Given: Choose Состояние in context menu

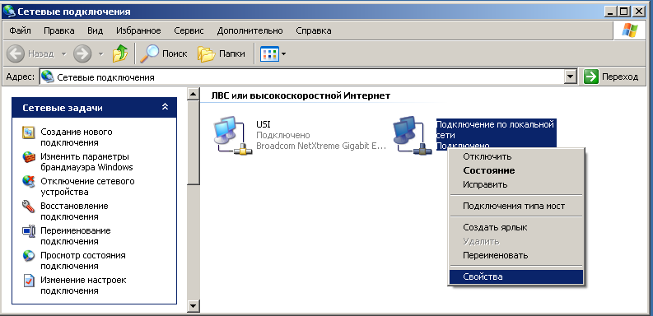Looking at the screenshot, I should point(516,170).
